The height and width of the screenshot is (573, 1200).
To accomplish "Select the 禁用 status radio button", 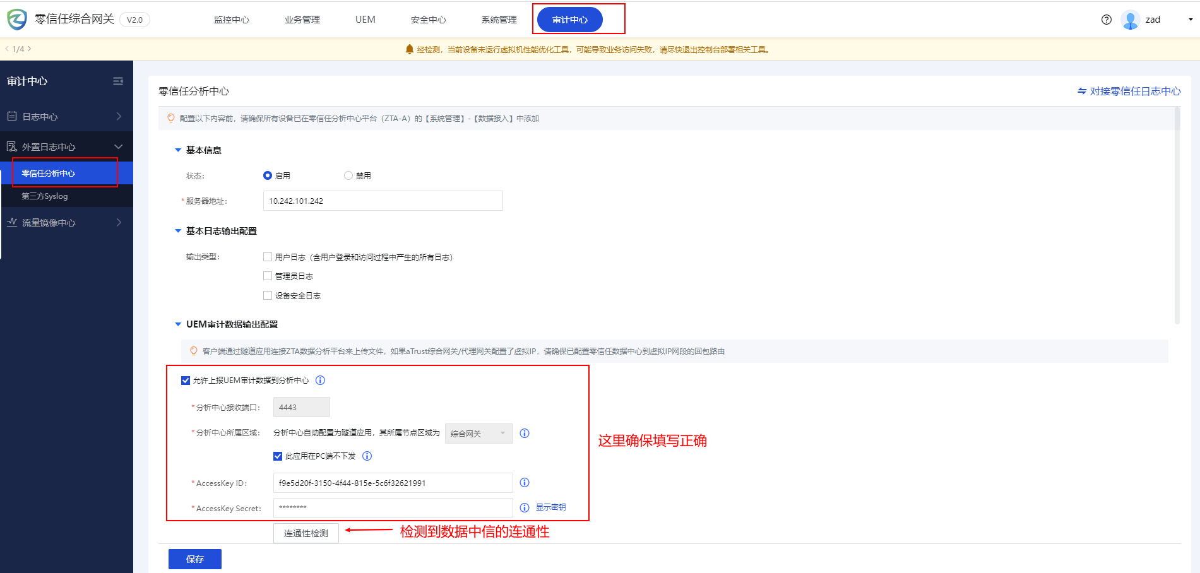I will tap(348, 176).
